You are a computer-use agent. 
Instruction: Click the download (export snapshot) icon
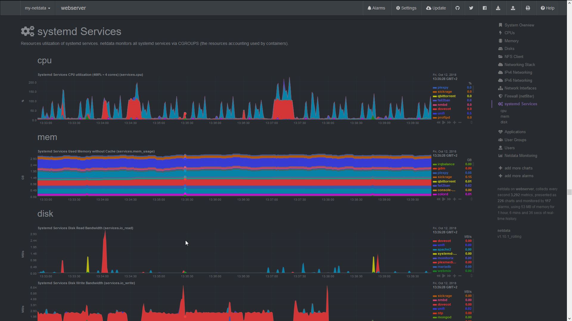(x=498, y=8)
